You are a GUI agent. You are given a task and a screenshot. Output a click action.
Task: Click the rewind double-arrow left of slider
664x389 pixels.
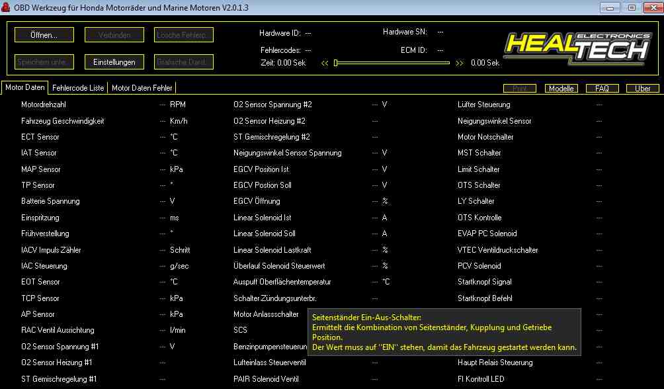click(x=325, y=64)
